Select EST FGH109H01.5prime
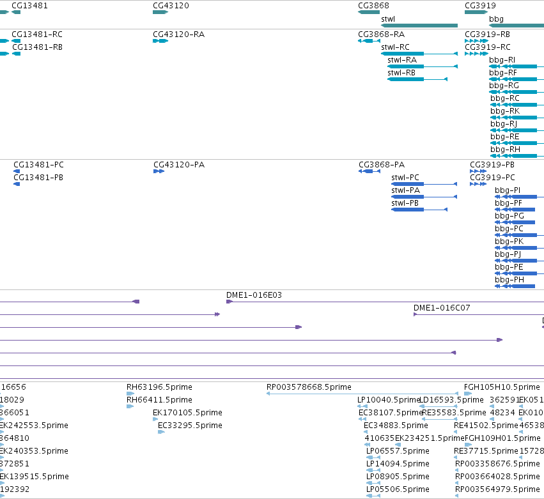Viewport: 544px width, 499px height. click(469, 445)
